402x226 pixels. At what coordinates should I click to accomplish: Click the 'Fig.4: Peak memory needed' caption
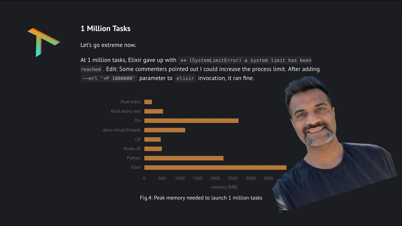point(201,198)
